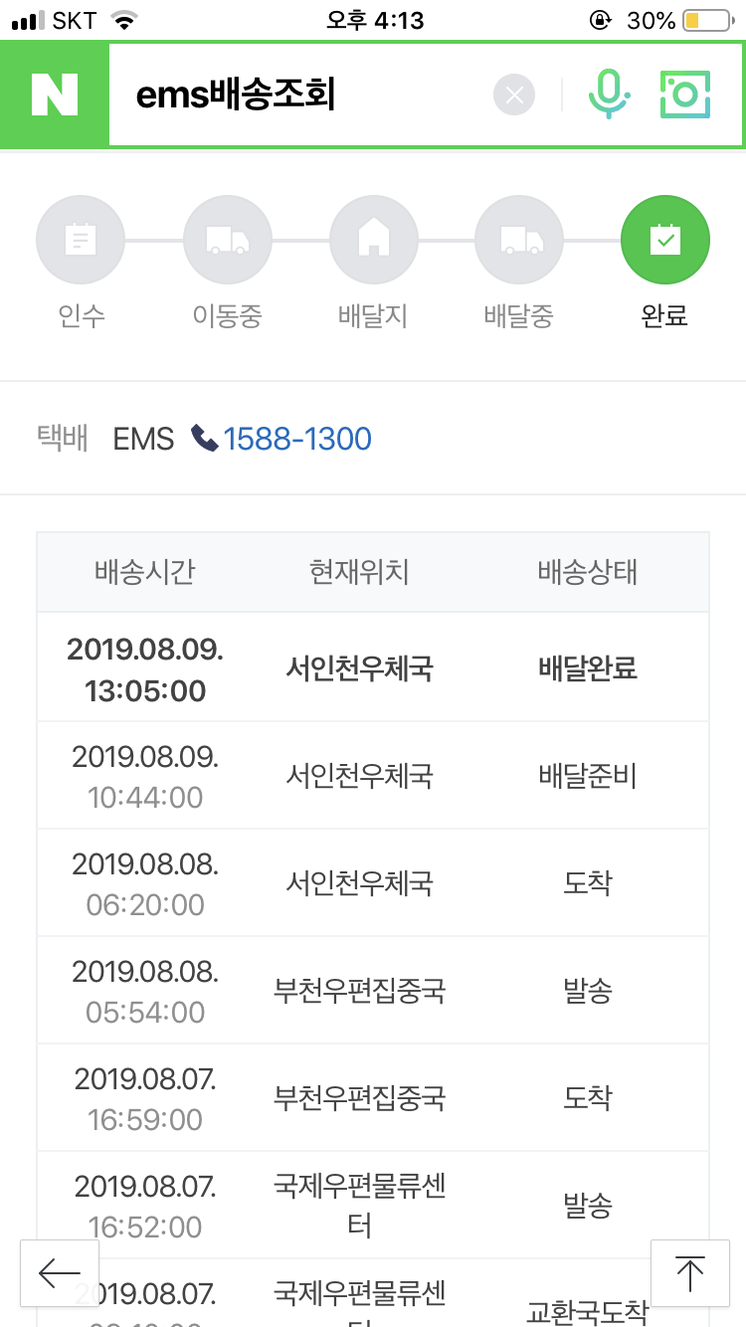Call the 1588-1300 phone number link
Screen dimensions: 746x1327
[x=297, y=439]
